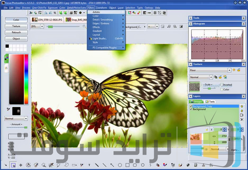The height and width of the screenshot is (170, 248).
Task: Add texture with the plus icon
Action: click(x=234, y=70)
